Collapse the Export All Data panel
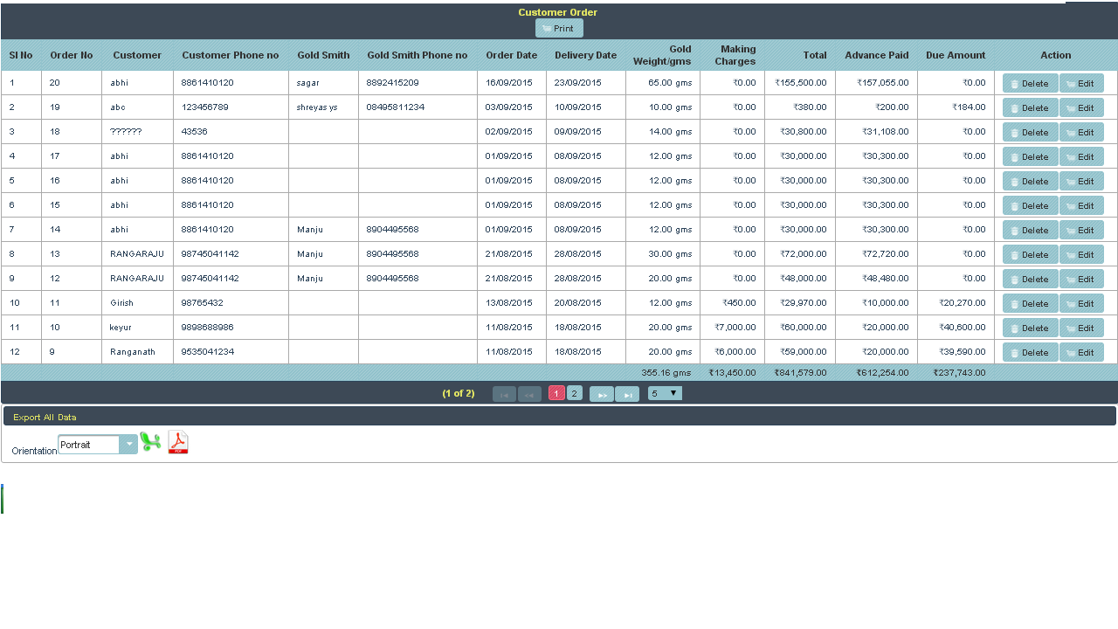Screen dimensions: 1118x629 [45, 417]
